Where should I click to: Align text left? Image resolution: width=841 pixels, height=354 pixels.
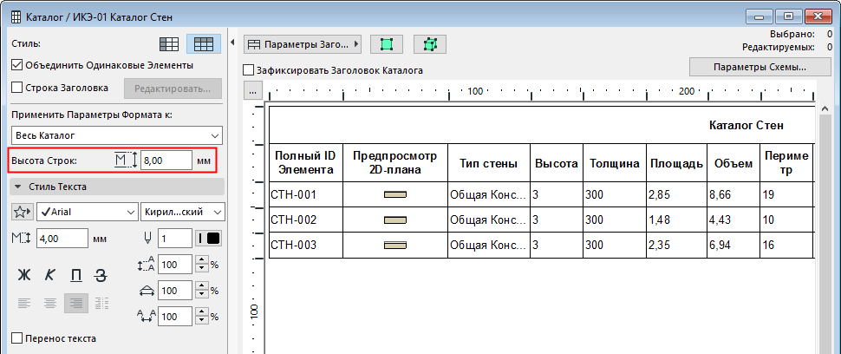pos(24,304)
